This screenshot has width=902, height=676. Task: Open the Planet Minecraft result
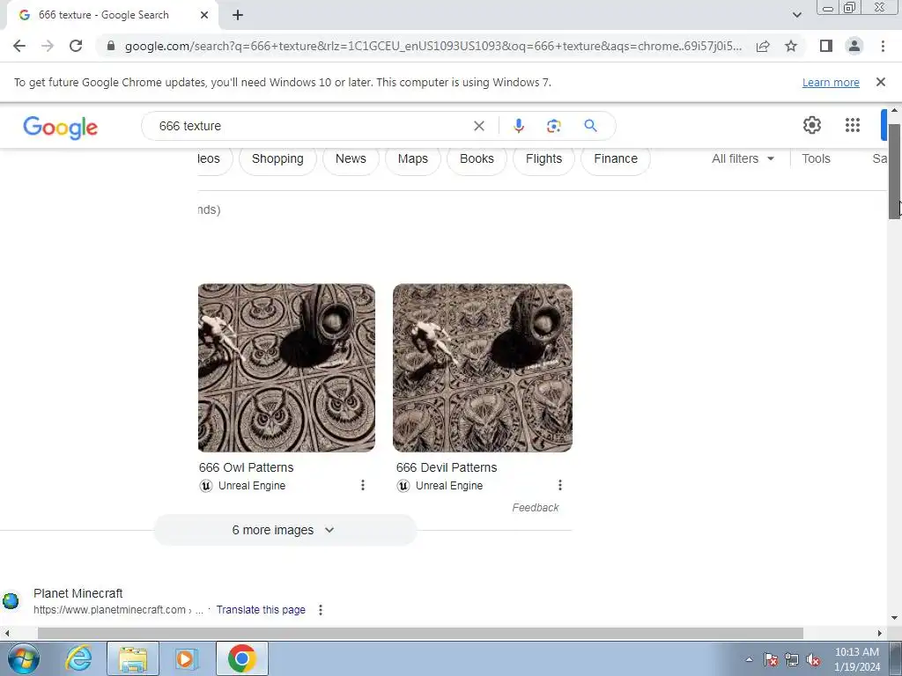click(x=78, y=593)
